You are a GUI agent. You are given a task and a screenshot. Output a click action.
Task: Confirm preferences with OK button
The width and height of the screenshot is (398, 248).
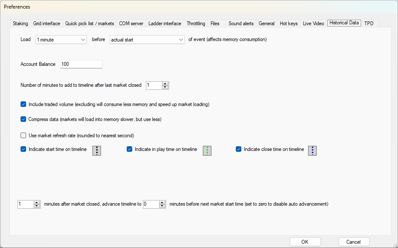click(305, 242)
